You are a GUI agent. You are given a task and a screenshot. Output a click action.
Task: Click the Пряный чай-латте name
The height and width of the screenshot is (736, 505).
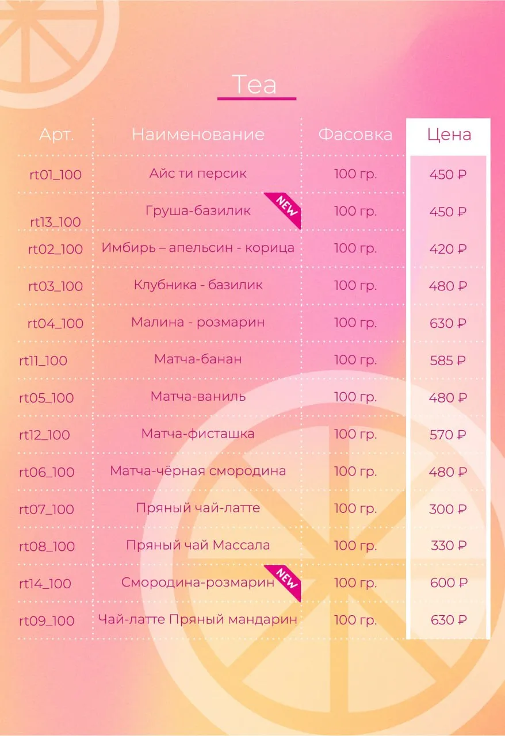click(x=198, y=508)
